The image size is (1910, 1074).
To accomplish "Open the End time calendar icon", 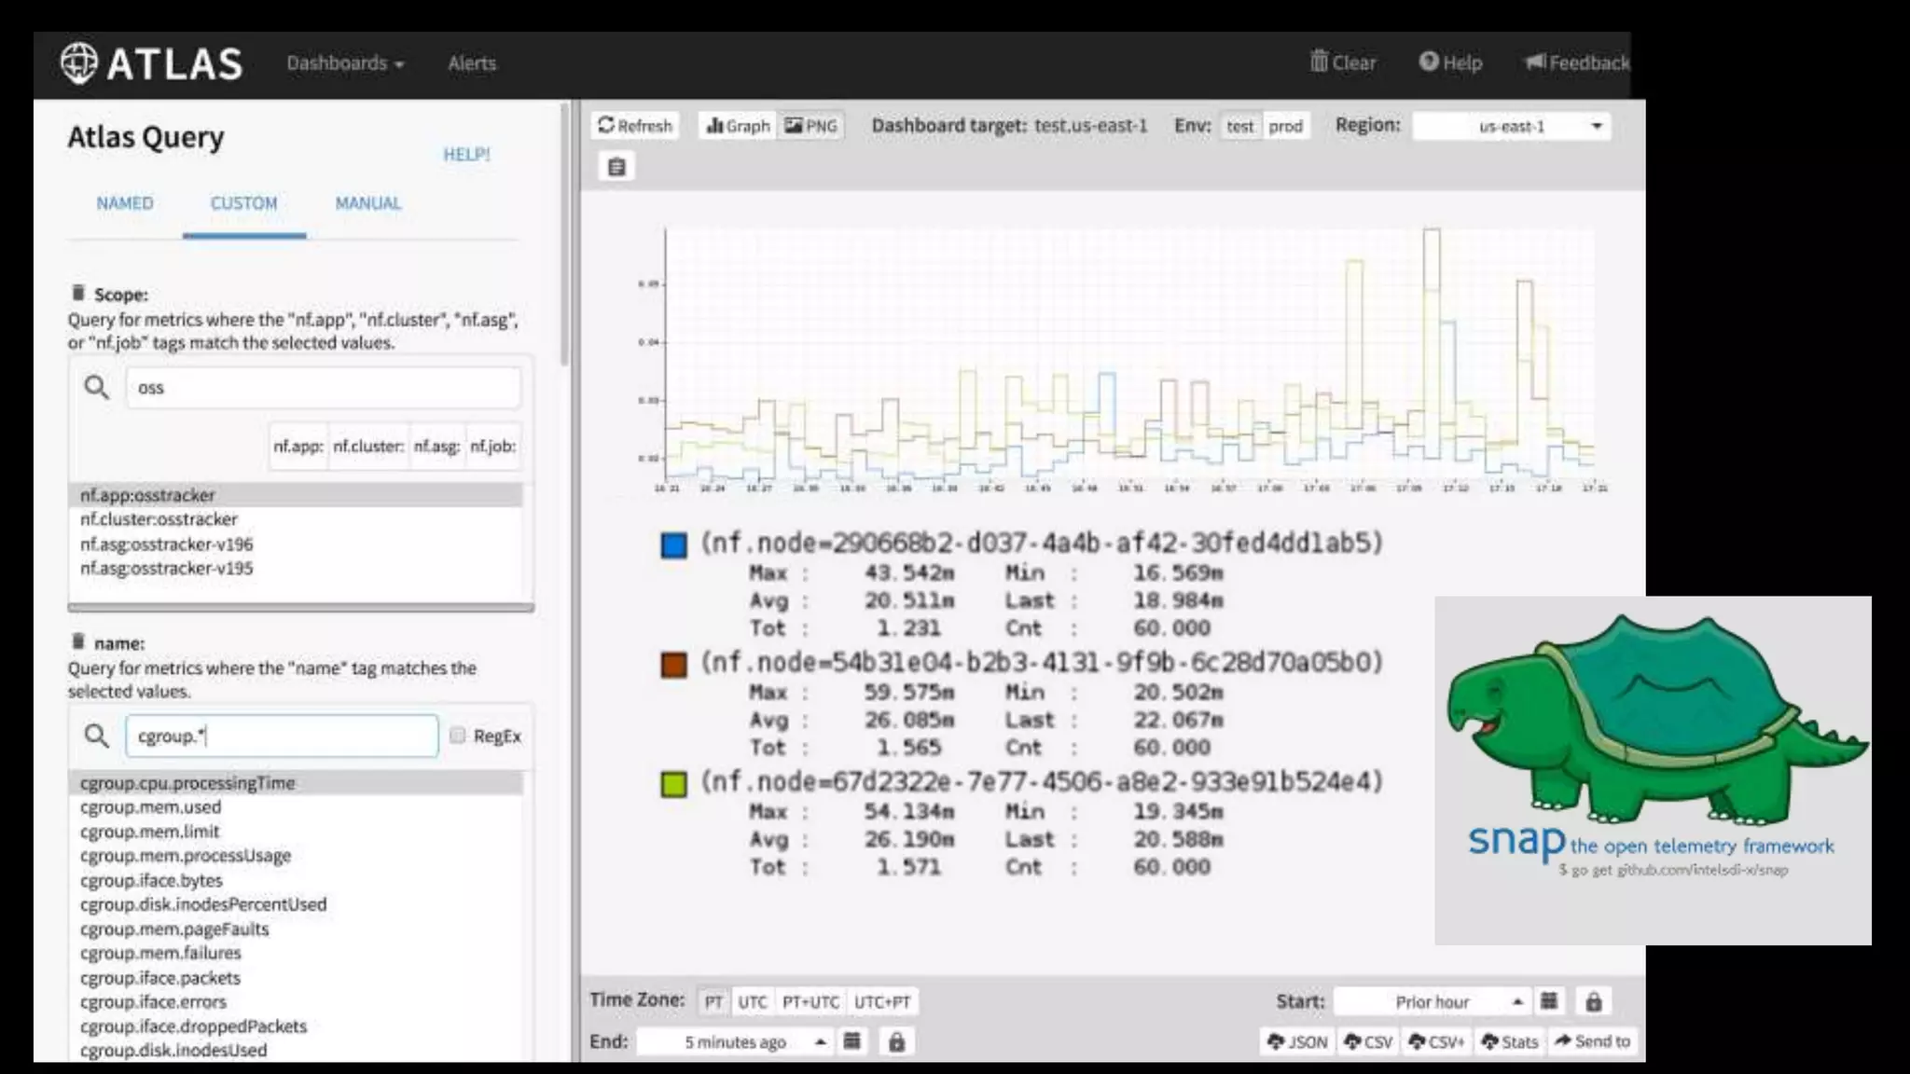I will coord(851,1041).
